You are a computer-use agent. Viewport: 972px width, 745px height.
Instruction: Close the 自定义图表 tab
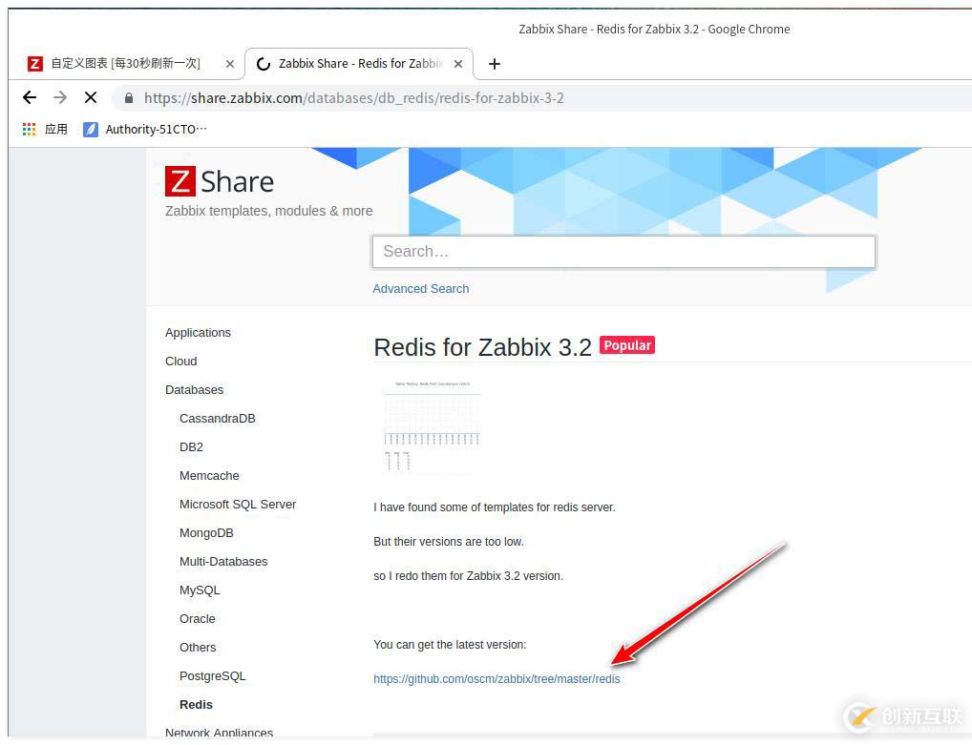(x=230, y=64)
